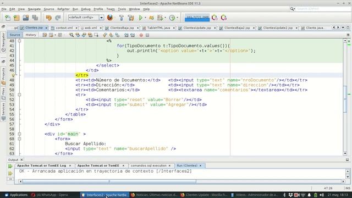Open notifications bell tray icon
This screenshot has width=352, height=198.
309,195
